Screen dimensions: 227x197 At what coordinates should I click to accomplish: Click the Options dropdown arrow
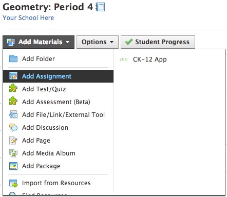tap(112, 42)
